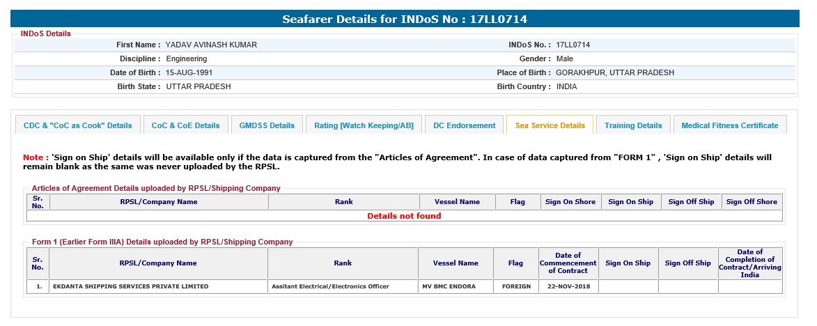817x326 pixels.
Task: Click EKDANTA SHIPPING SERVICES PRIVATE LIMITED cell
Action: tap(130, 286)
